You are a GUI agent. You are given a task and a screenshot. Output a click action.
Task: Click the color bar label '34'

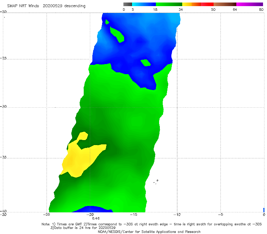[x=181, y=10]
